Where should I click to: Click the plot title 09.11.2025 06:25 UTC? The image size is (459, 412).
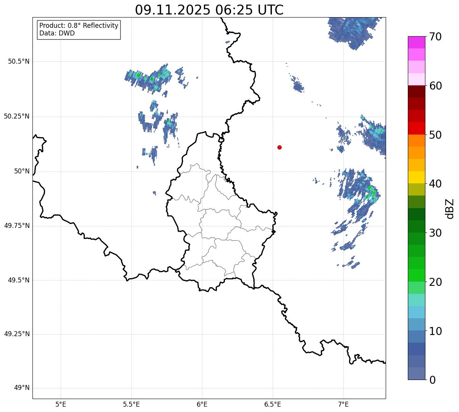coord(209,10)
